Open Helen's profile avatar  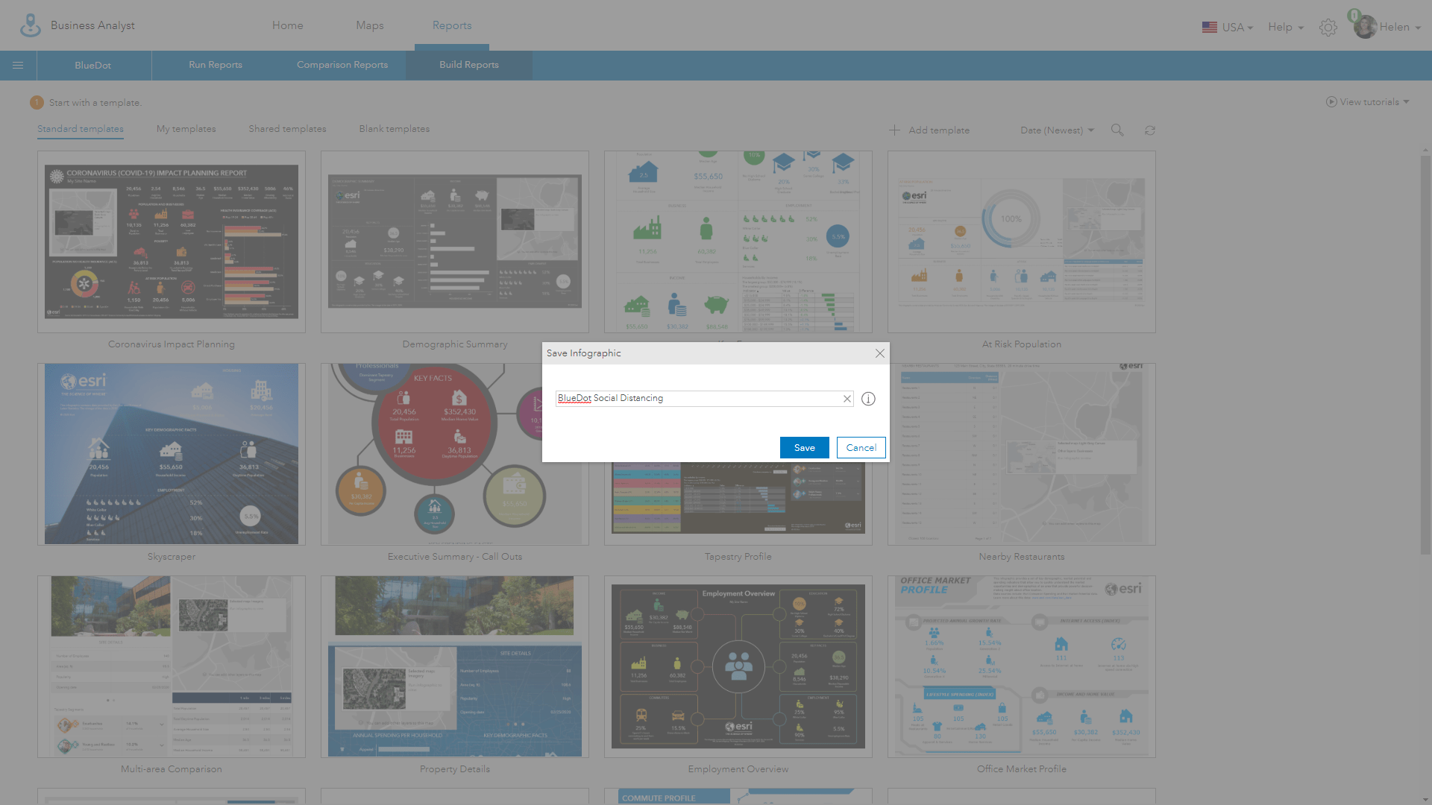click(x=1365, y=28)
